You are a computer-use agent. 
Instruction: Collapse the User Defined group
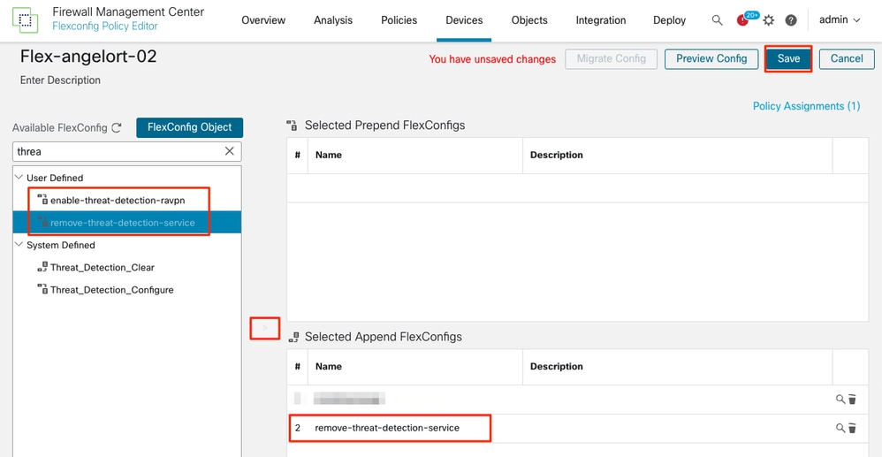tap(19, 178)
